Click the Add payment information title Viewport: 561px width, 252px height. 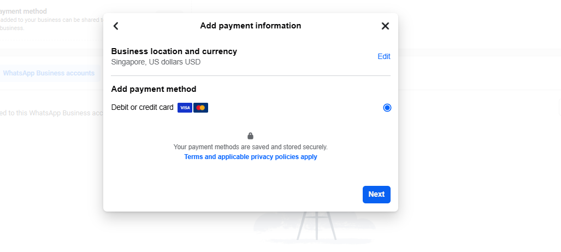(x=250, y=26)
